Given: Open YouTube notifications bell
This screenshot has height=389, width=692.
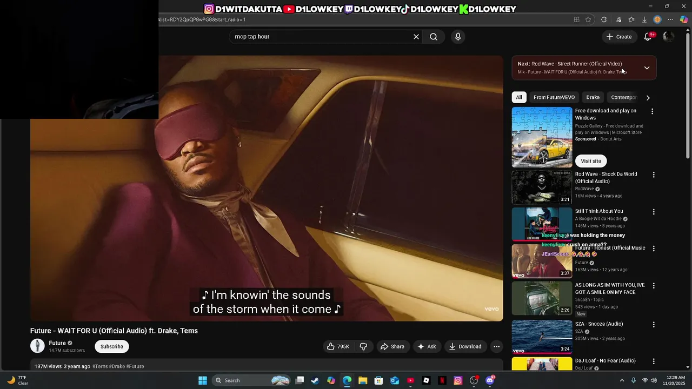Looking at the screenshot, I should click(x=648, y=37).
